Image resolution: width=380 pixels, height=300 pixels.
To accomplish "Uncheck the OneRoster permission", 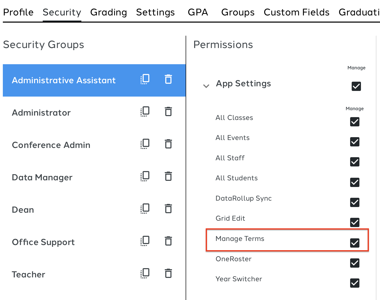I will [355, 263].
